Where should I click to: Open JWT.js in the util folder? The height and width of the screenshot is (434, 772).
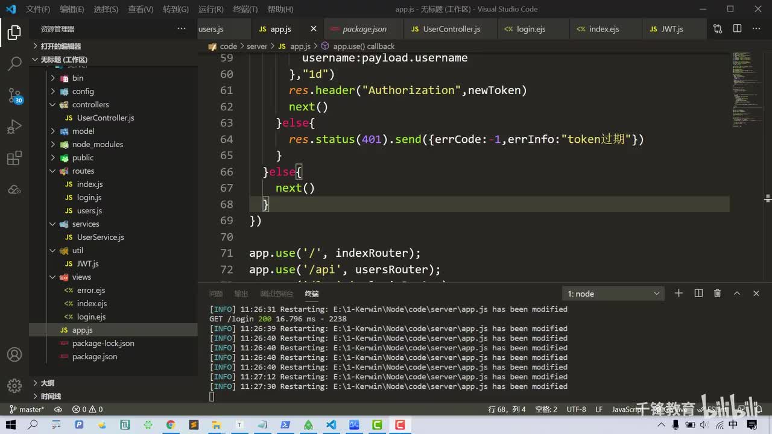click(x=87, y=263)
